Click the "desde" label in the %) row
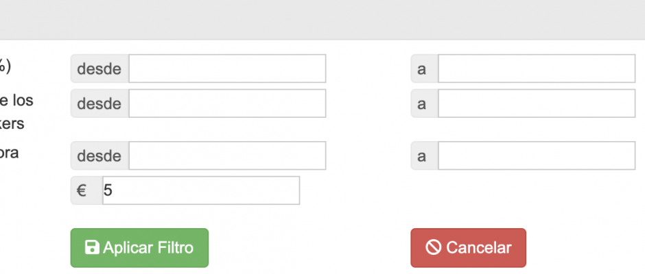The image size is (645, 274). 99,68
